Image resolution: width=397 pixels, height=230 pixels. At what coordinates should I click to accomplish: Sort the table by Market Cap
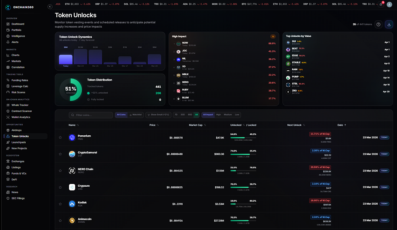click(x=197, y=125)
